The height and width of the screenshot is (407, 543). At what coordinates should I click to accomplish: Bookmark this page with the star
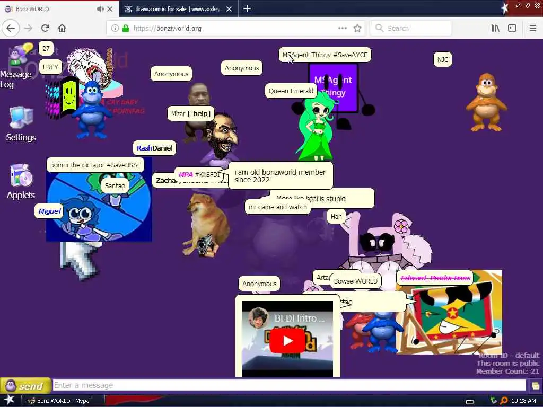[357, 29]
